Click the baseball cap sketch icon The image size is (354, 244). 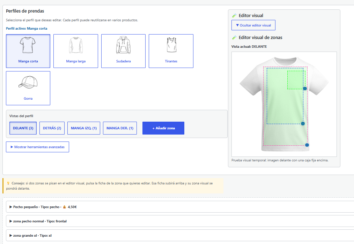pos(28,82)
